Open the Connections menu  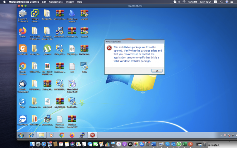(x=56, y=2)
